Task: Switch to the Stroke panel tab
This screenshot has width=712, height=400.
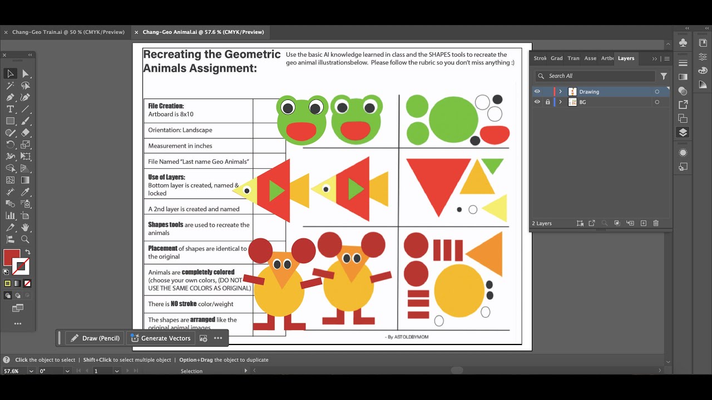Action: pyautogui.click(x=540, y=58)
